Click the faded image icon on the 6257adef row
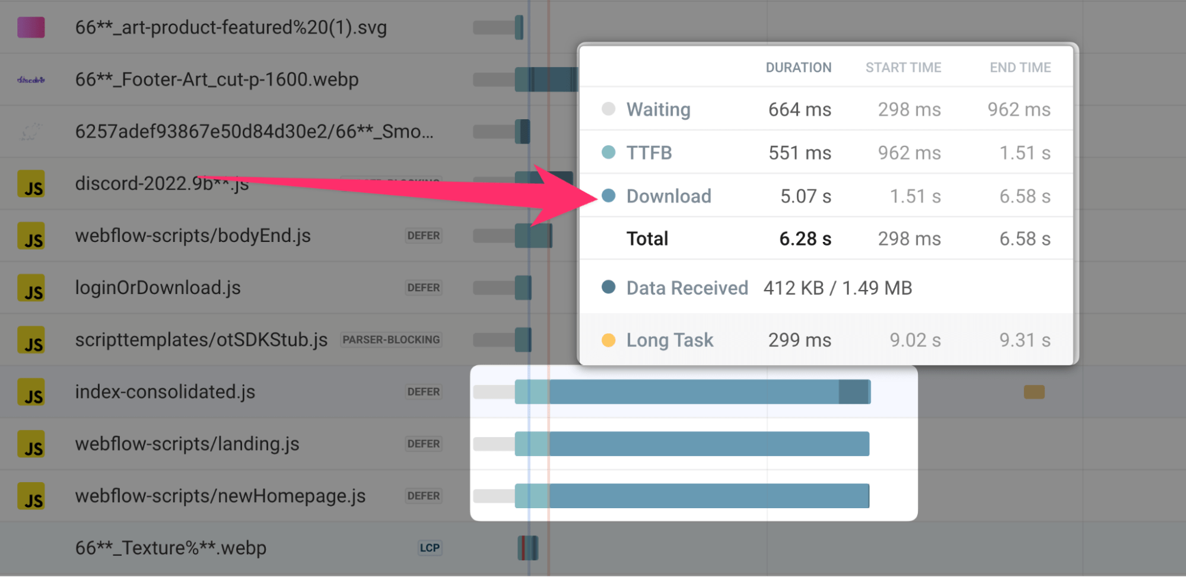The image size is (1186, 577). click(x=31, y=131)
